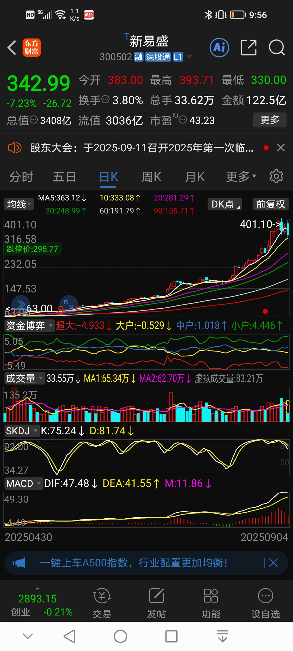Open the 均线 indicator dropdown
293x651 pixels.
(x=19, y=204)
